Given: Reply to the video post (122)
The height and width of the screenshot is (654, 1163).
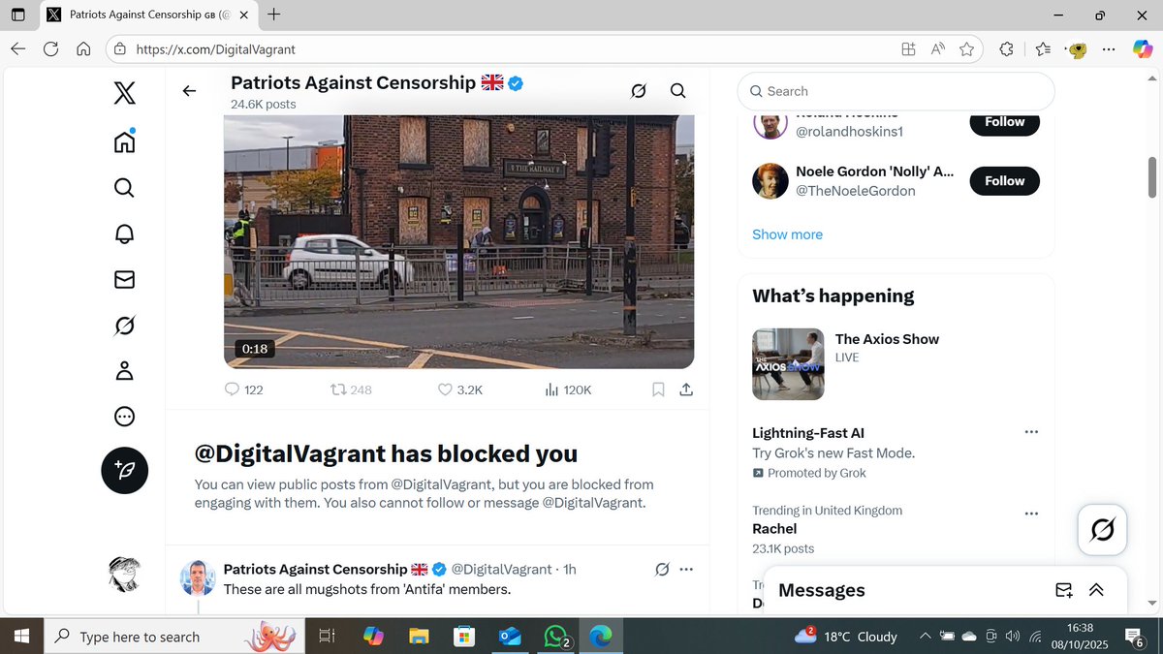Looking at the screenshot, I should point(243,389).
